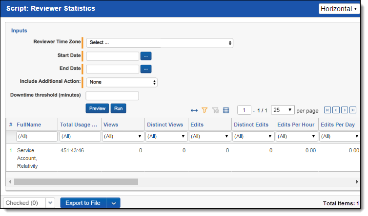Image resolution: width=368 pixels, height=216 pixels.
Task: Expand the Include Additional Action dropdown
Action: pyautogui.click(x=122, y=82)
